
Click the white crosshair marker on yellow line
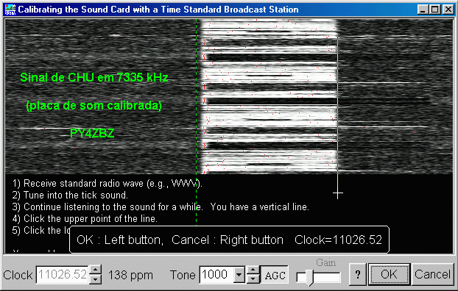[x=338, y=193]
